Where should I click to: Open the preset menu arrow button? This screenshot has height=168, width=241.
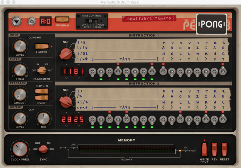(x=17, y=22)
